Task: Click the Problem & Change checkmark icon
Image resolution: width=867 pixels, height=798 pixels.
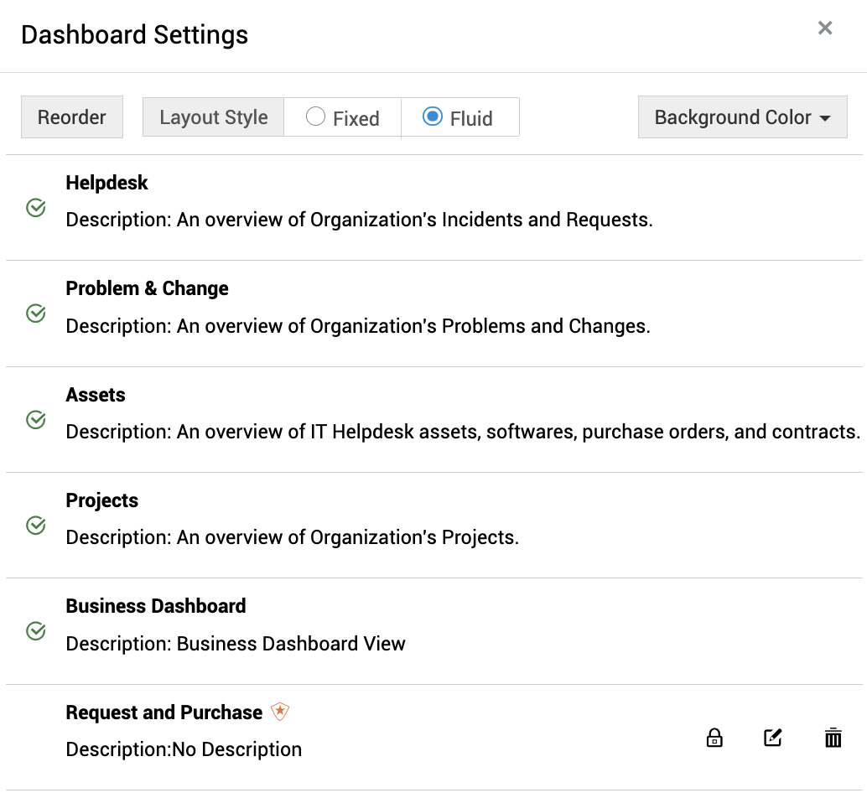Action: pos(36,313)
